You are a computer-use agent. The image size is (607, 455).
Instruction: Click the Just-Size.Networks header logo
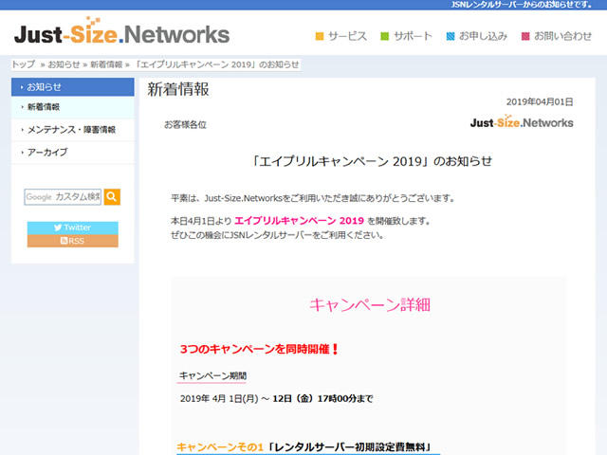pos(121,31)
